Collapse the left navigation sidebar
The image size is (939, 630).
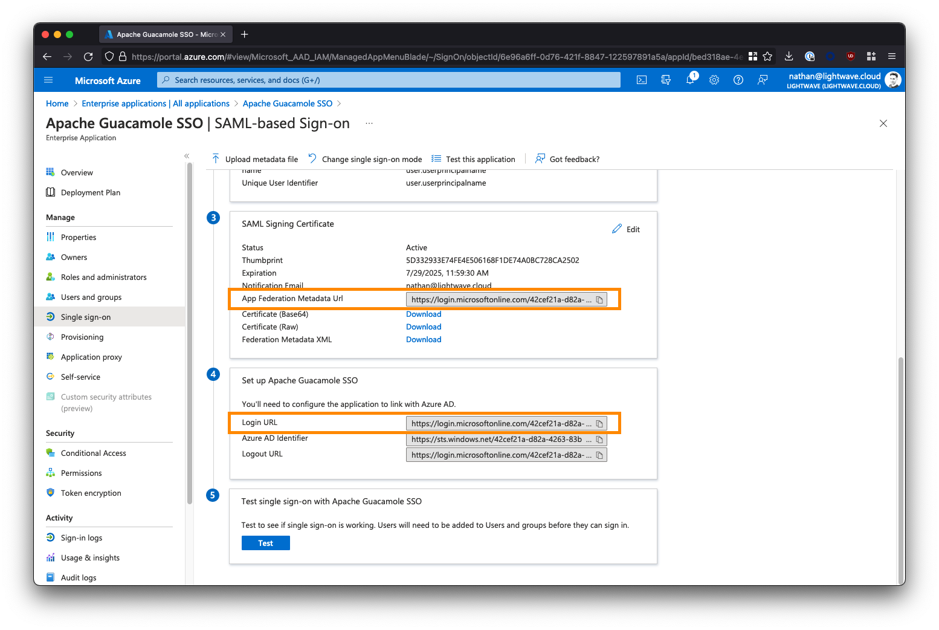187,156
